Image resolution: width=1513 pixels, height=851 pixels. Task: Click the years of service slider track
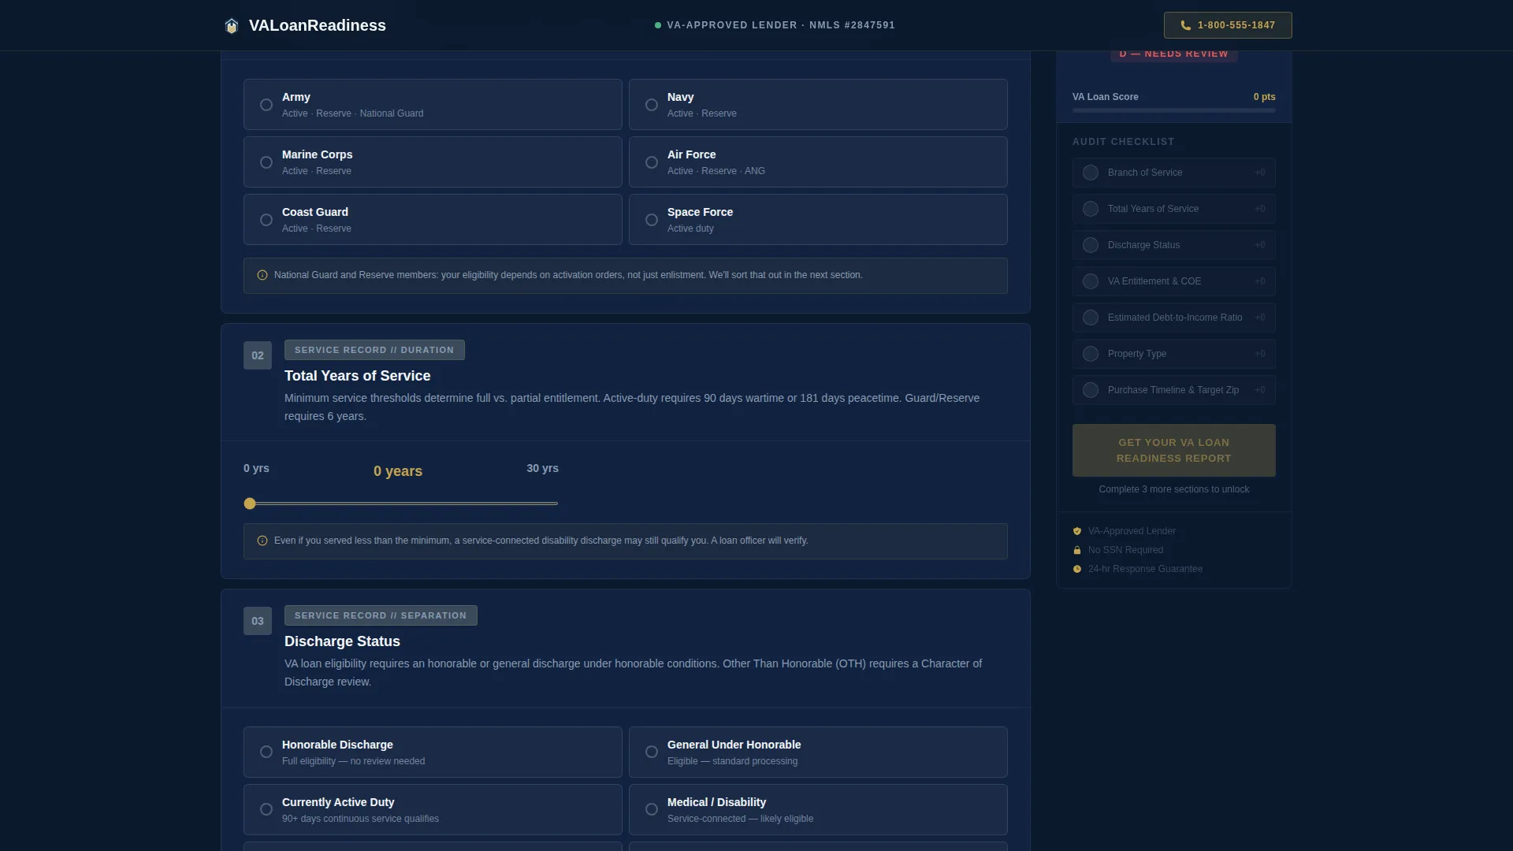coord(401,504)
